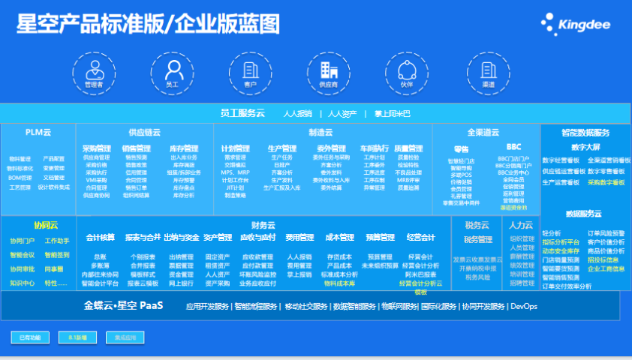This screenshot has height=360, width=632.
Task: Click the 销售管理 column heading
Action: point(137,148)
